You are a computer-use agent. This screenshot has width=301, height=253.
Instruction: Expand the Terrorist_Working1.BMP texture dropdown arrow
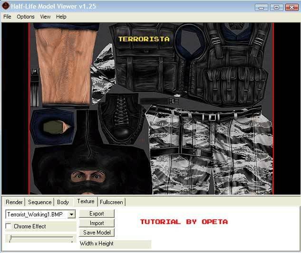(x=72, y=214)
